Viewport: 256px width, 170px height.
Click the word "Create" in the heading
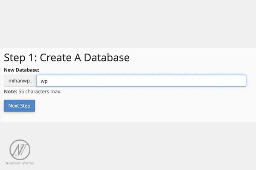pyautogui.click(x=55, y=57)
